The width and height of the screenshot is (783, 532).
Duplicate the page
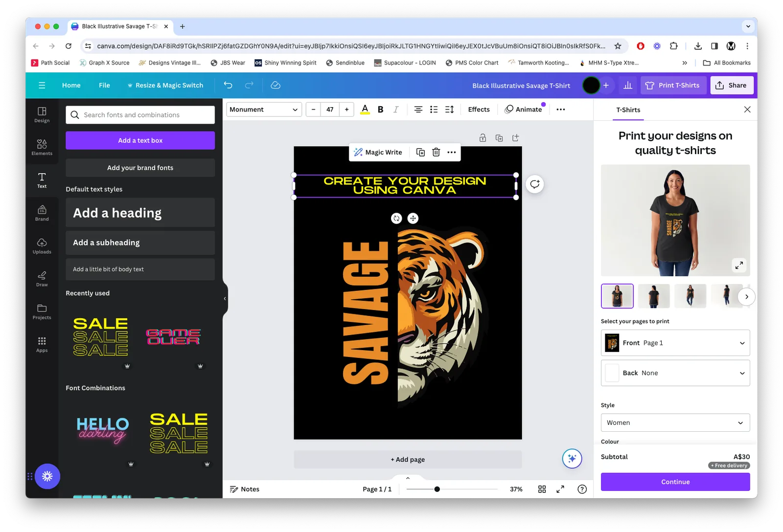click(499, 138)
